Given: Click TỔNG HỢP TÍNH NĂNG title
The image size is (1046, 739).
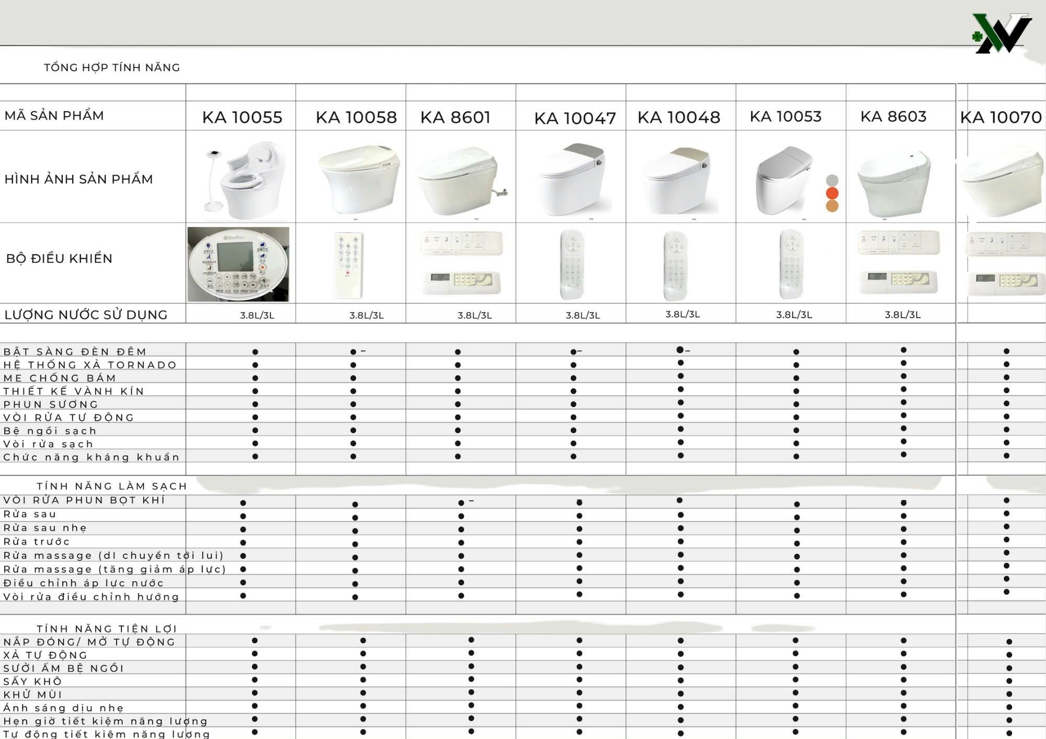Looking at the screenshot, I should coord(112,67).
